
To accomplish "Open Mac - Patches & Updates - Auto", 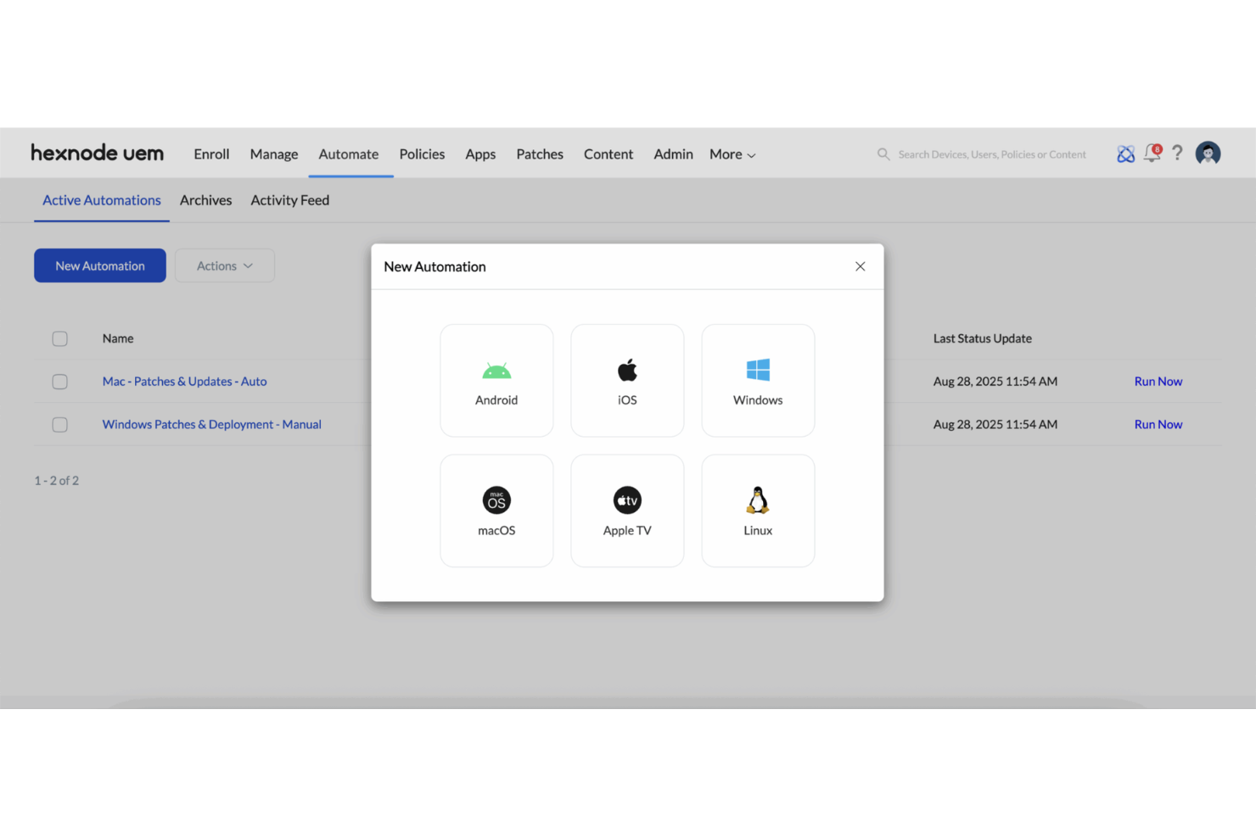I will point(185,382).
